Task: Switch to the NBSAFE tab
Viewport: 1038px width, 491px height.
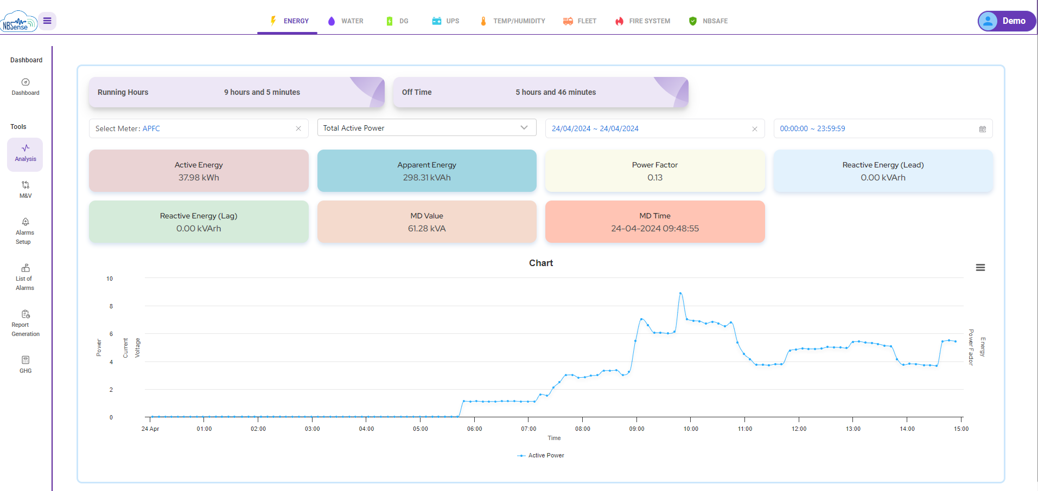Action: click(708, 21)
